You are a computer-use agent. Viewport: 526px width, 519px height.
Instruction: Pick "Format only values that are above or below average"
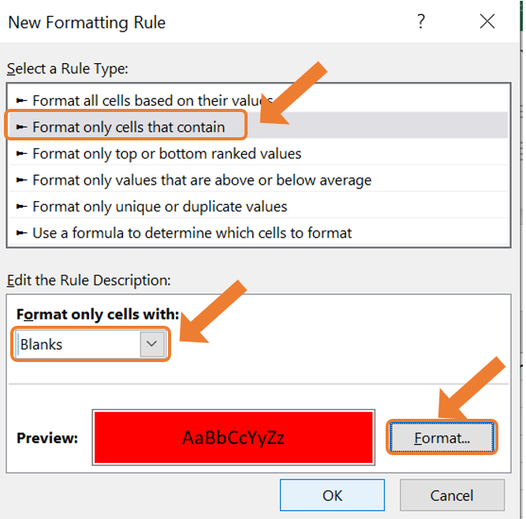259,180
